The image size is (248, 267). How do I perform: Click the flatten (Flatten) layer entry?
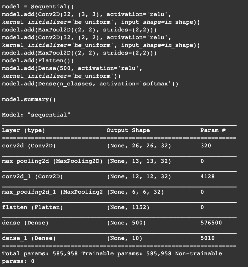coord(32,207)
